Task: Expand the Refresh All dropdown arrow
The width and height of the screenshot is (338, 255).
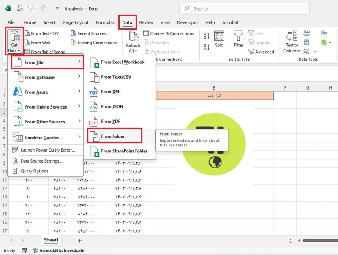Action: [x=136, y=51]
